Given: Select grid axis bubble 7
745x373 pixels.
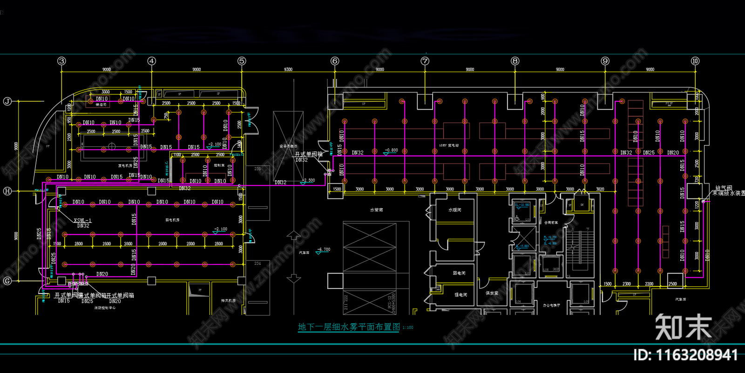Looking at the screenshot, I should coord(425,61).
